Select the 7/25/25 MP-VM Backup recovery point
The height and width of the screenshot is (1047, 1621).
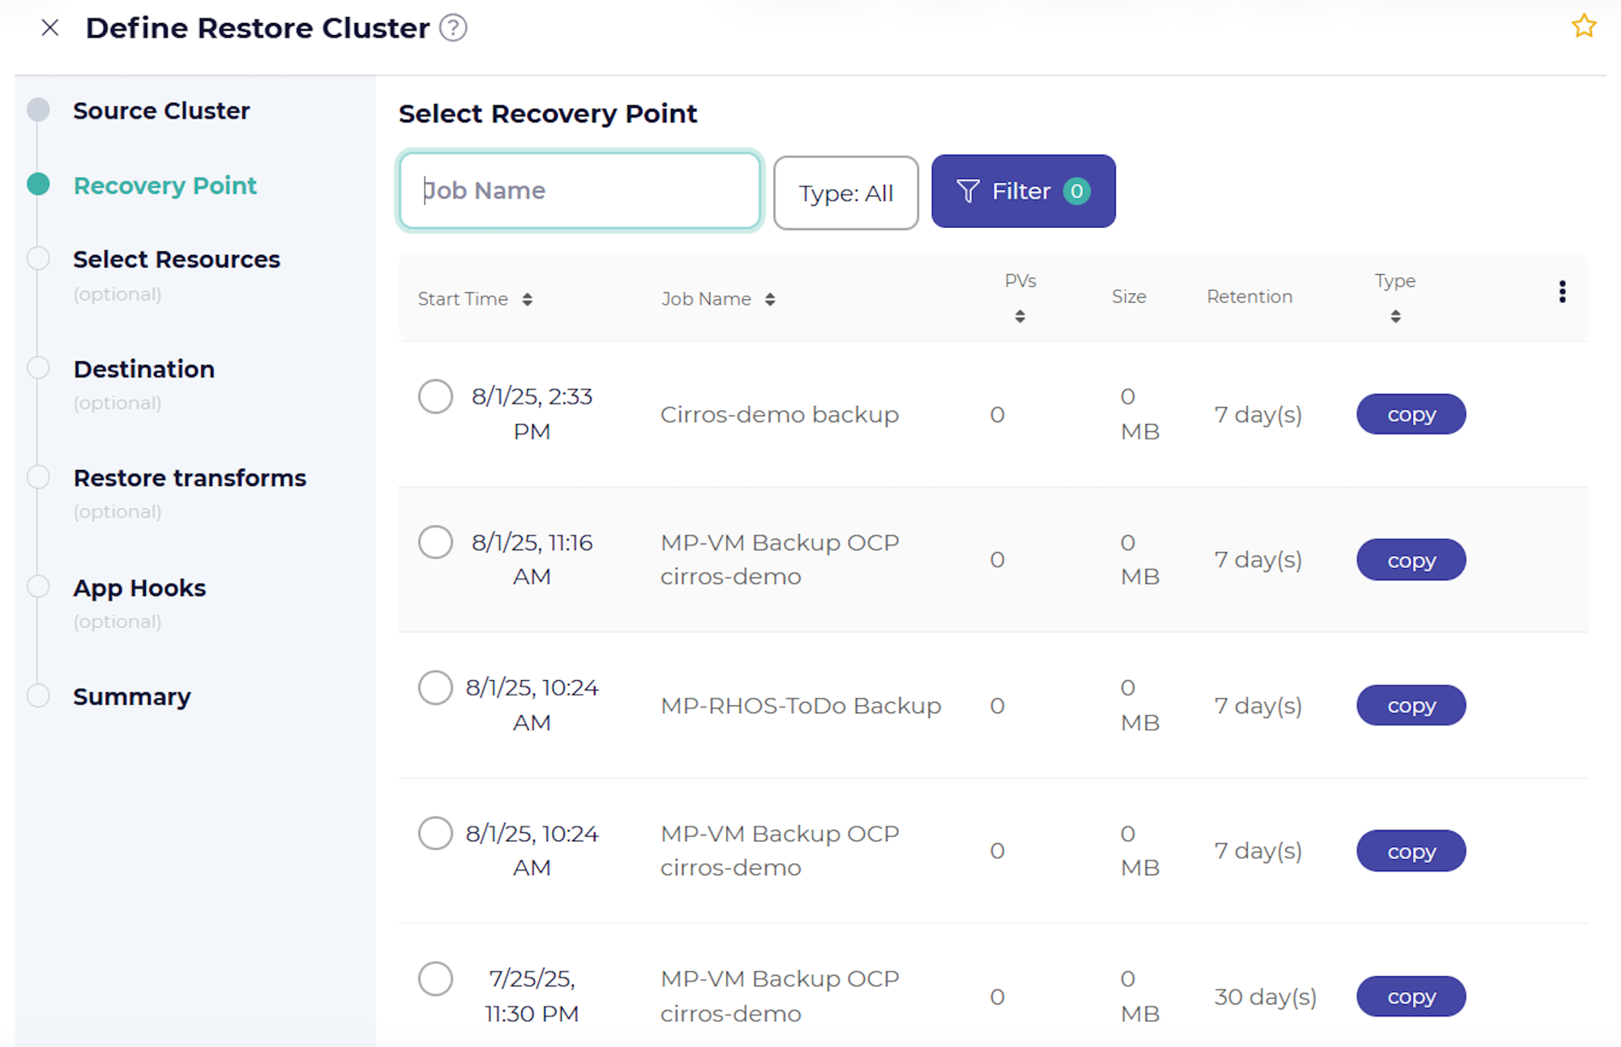tap(435, 979)
